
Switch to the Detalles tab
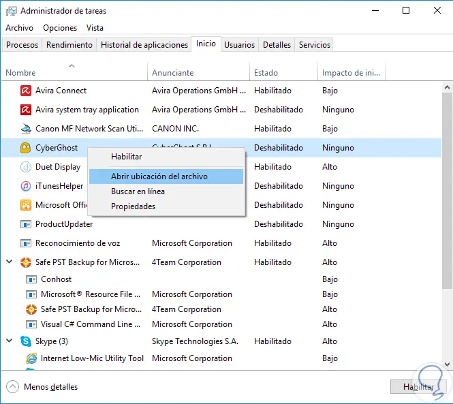pos(277,45)
